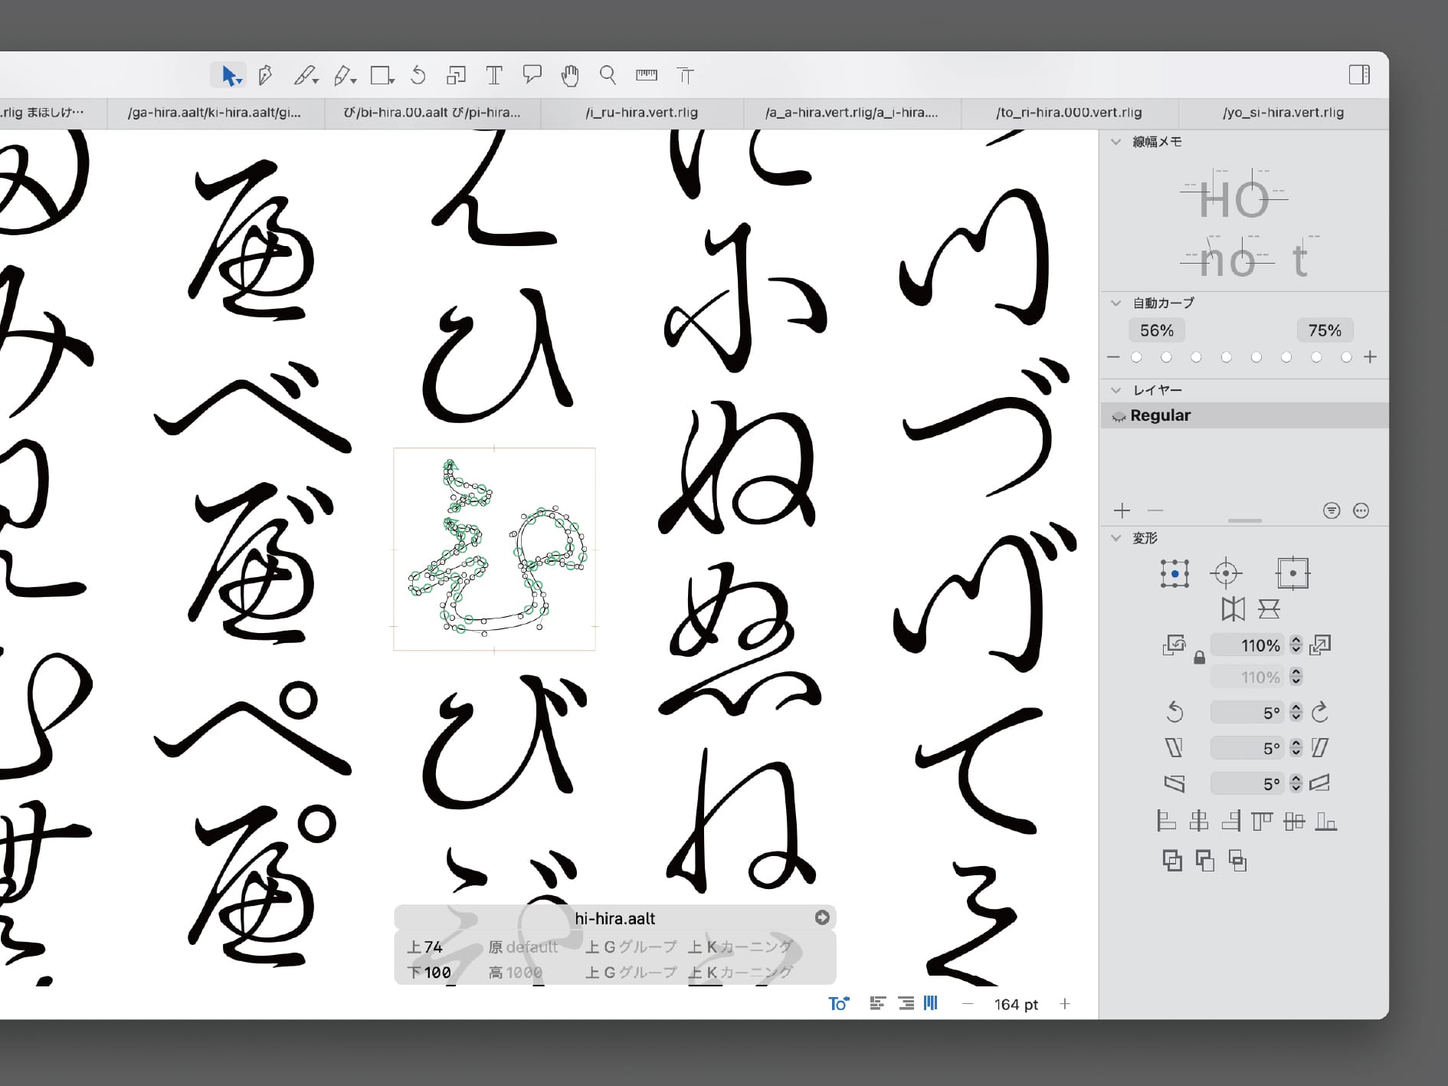This screenshot has height=1086, width=1448.
Task: Collapse the 線幅メモ section
Action: click(1115, 142)
